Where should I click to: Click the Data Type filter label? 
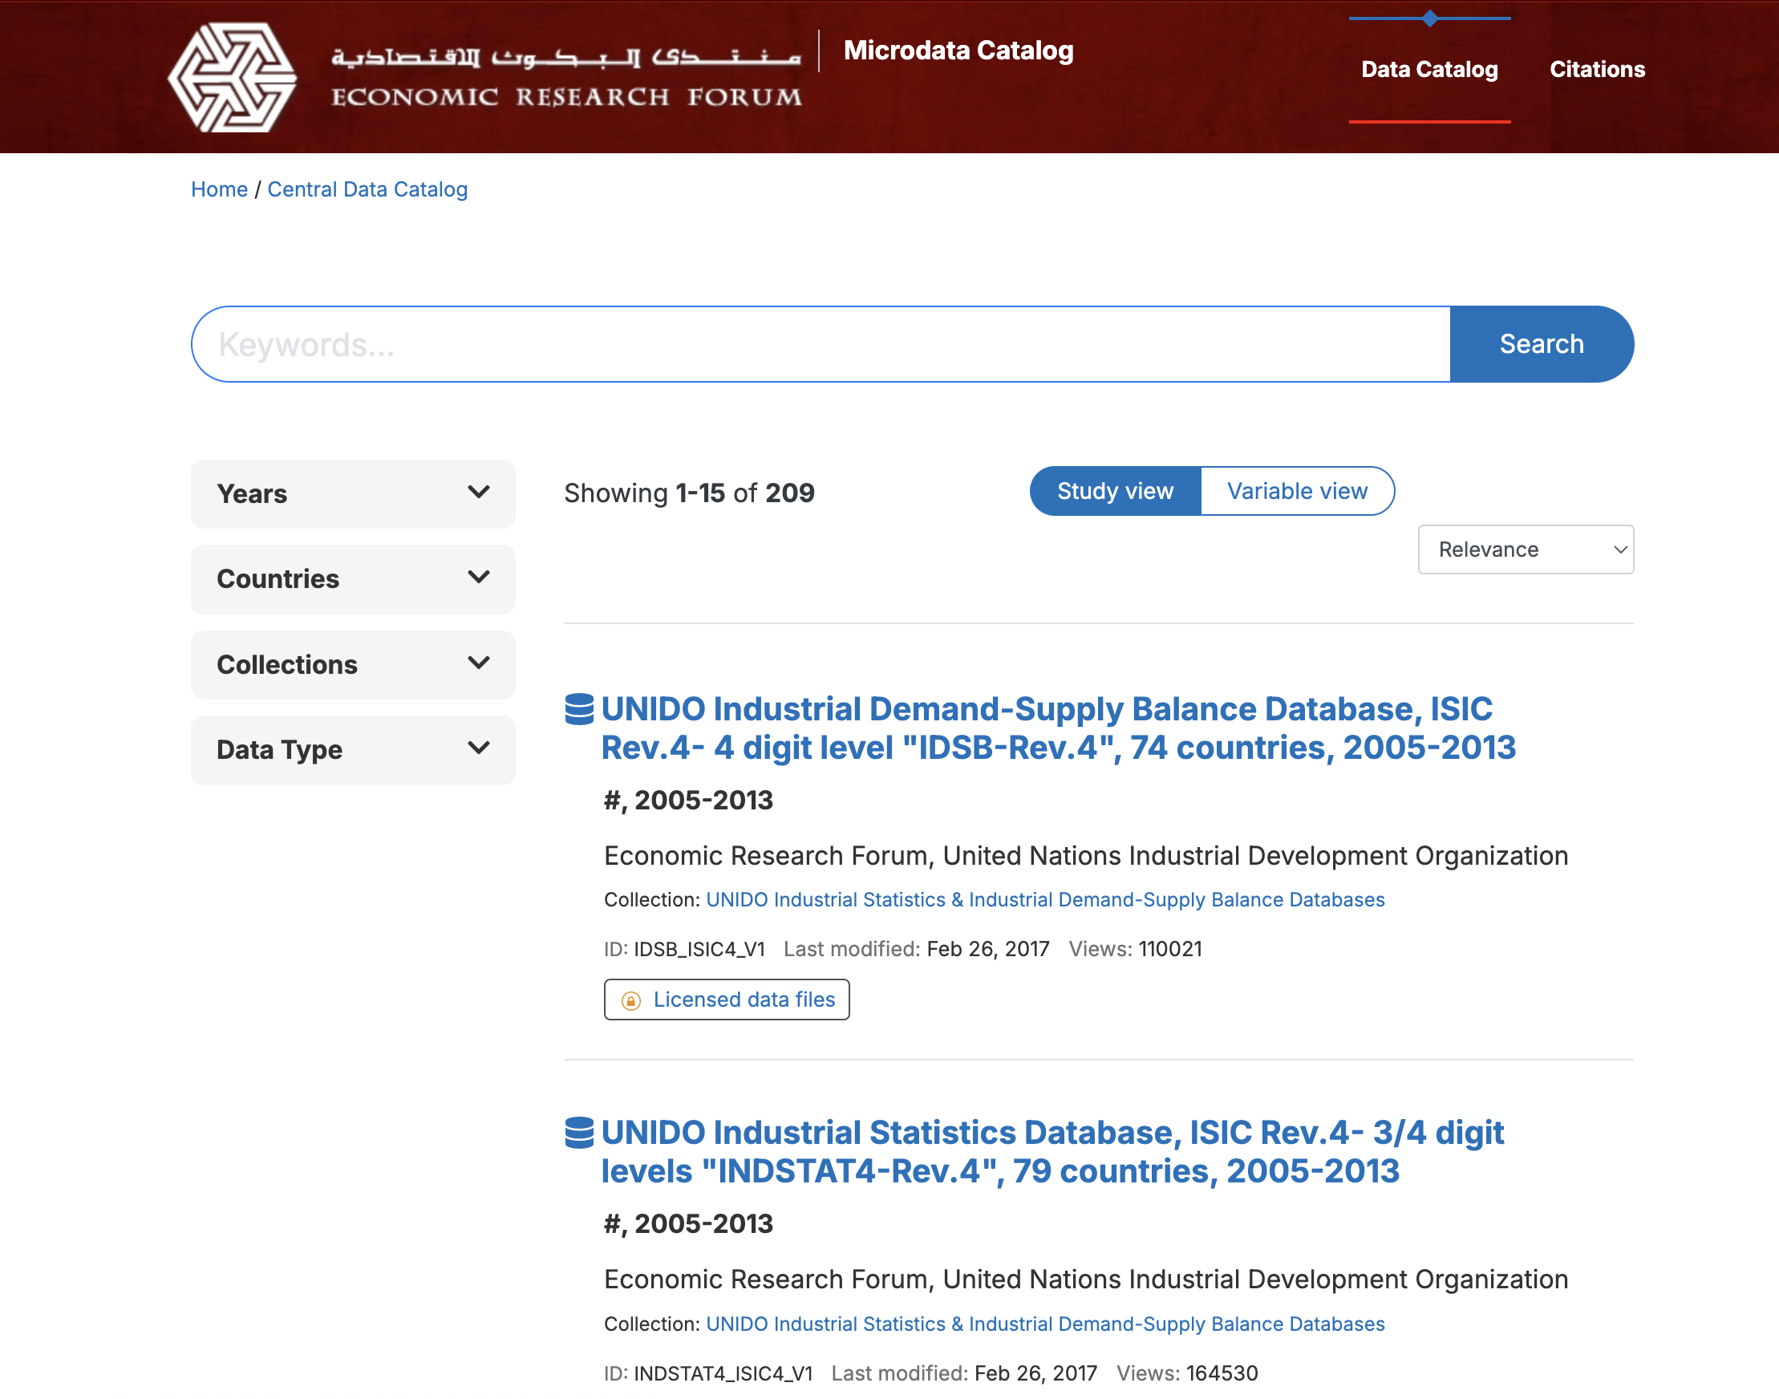(279, 749)
